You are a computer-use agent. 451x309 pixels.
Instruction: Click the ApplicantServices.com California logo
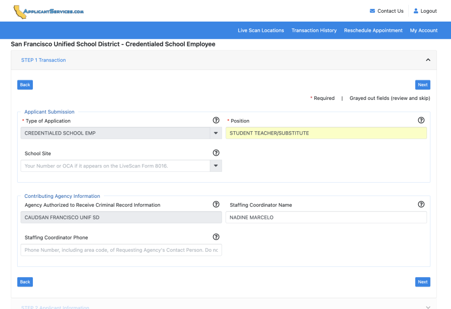pyautogui.click(x=49, y=12)
